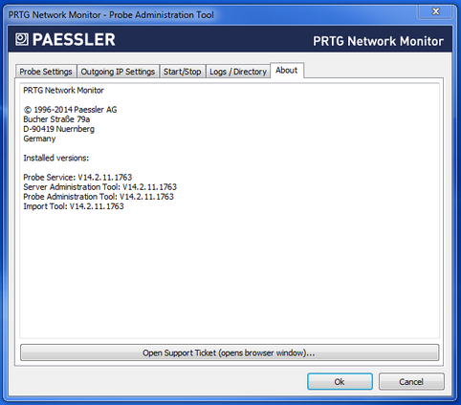Switch to the Probe Settings tab
Viewport: 461px width, 405px height.
click(46, 72)
